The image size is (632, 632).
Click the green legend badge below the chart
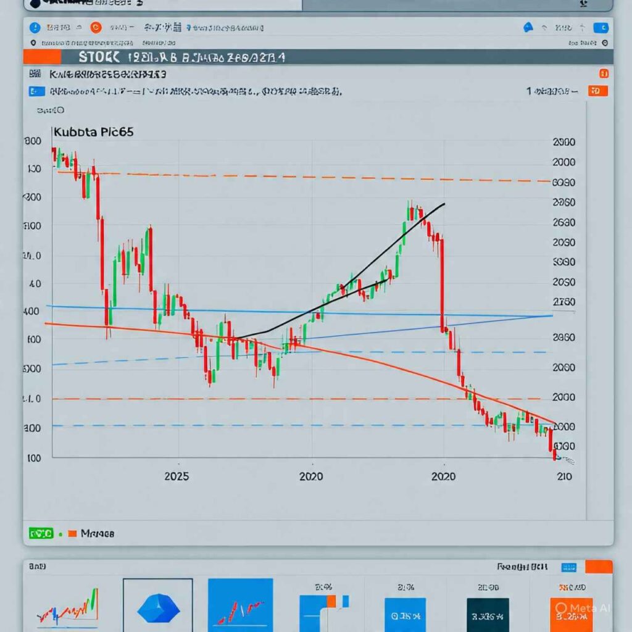point(41,533)
